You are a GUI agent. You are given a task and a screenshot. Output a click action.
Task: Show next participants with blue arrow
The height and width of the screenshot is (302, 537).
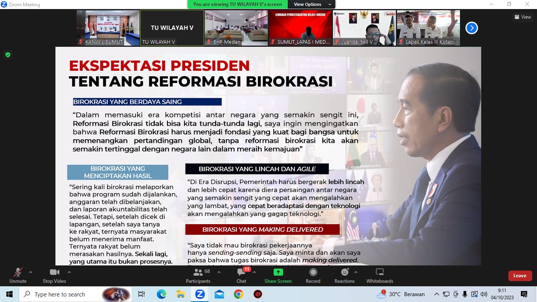point(471,28)
